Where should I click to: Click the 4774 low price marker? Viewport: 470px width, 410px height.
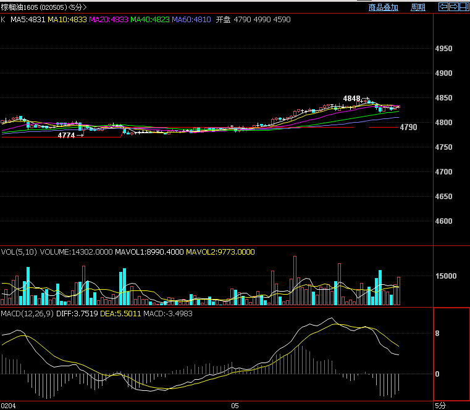click(x=66, y=134)
